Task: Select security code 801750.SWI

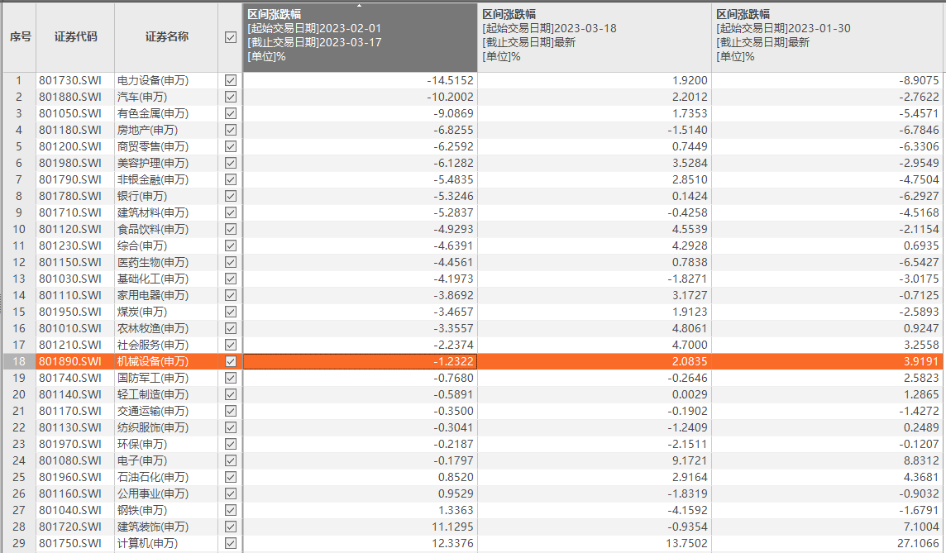Action: coord(70,543)
